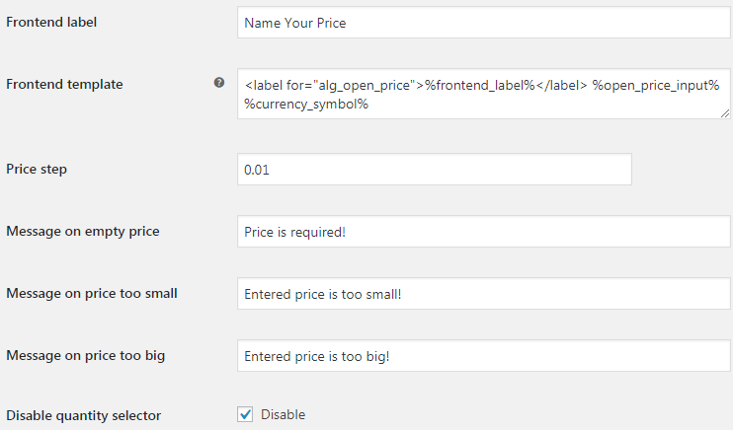Click the Frontend template setting title
The height and width of the screenshot is (430, 733).
pos(64,84)
